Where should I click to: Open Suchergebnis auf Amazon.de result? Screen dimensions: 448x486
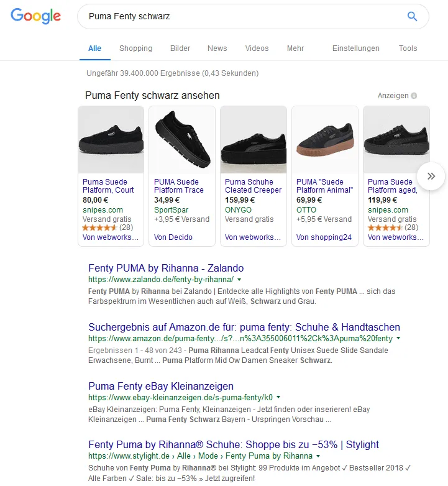[244, 327]
